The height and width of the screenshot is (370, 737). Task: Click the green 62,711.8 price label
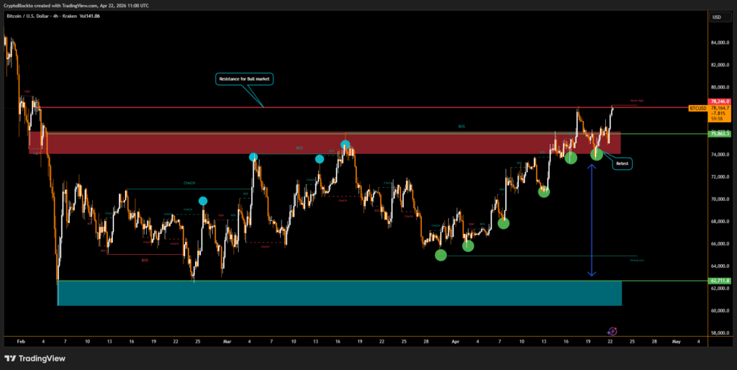720,281
